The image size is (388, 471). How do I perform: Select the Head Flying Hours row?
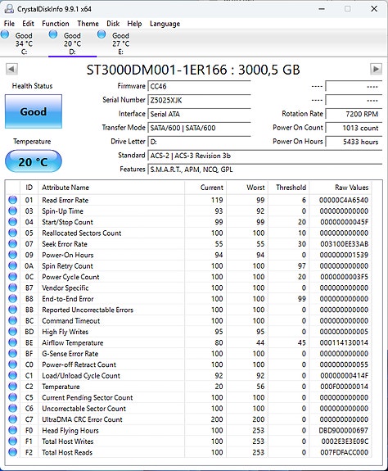188,430
